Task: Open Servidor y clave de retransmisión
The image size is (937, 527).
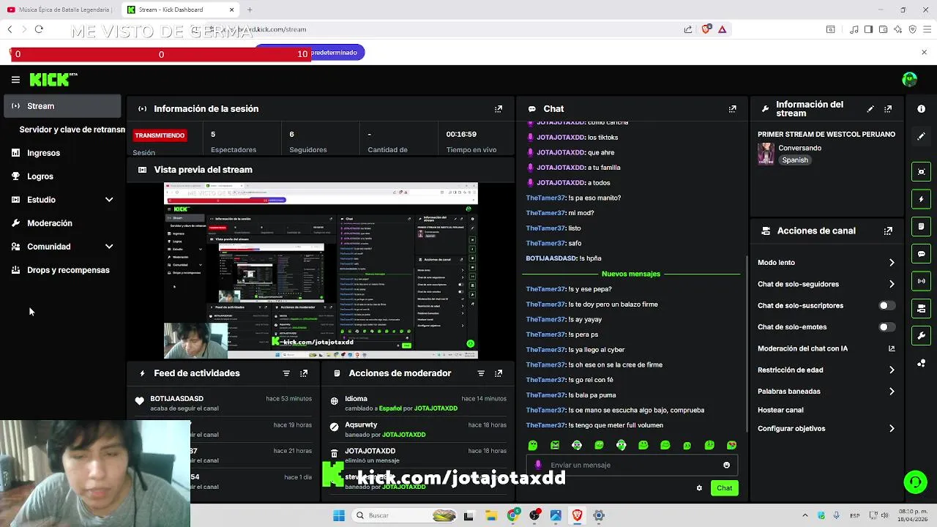Action: click(72, 130)
